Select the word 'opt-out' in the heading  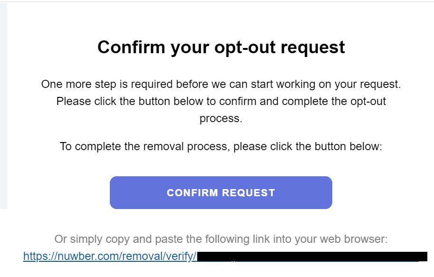point(245,47)
